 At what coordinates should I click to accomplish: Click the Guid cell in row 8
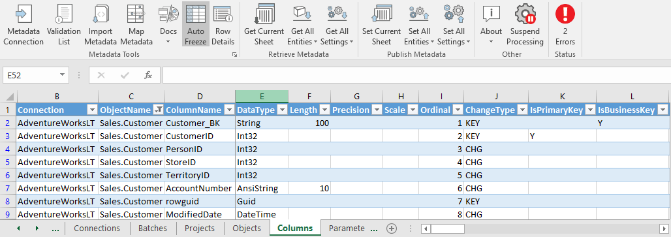262,202
